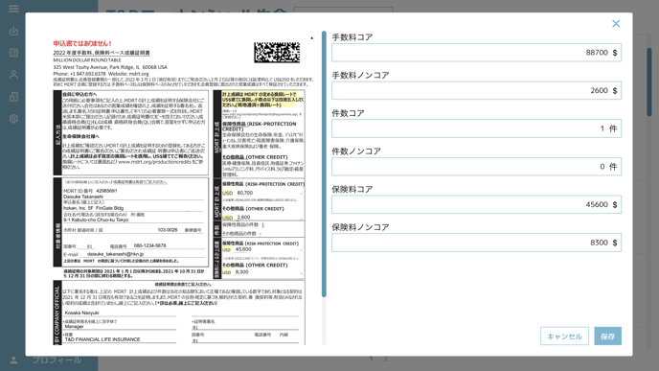Screen dimensions: 659x371
Task: Click the 保存 button
Action: click(607, 336)
